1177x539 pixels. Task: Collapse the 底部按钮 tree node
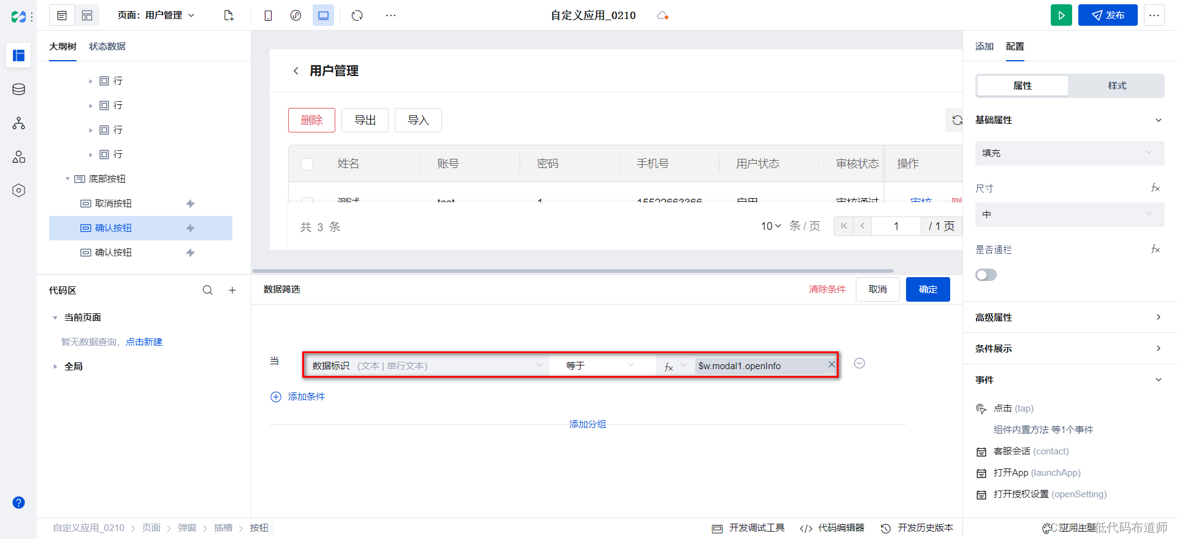tap(67, 179)
